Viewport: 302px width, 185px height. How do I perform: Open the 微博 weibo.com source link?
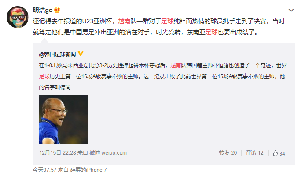coord(108,153)
